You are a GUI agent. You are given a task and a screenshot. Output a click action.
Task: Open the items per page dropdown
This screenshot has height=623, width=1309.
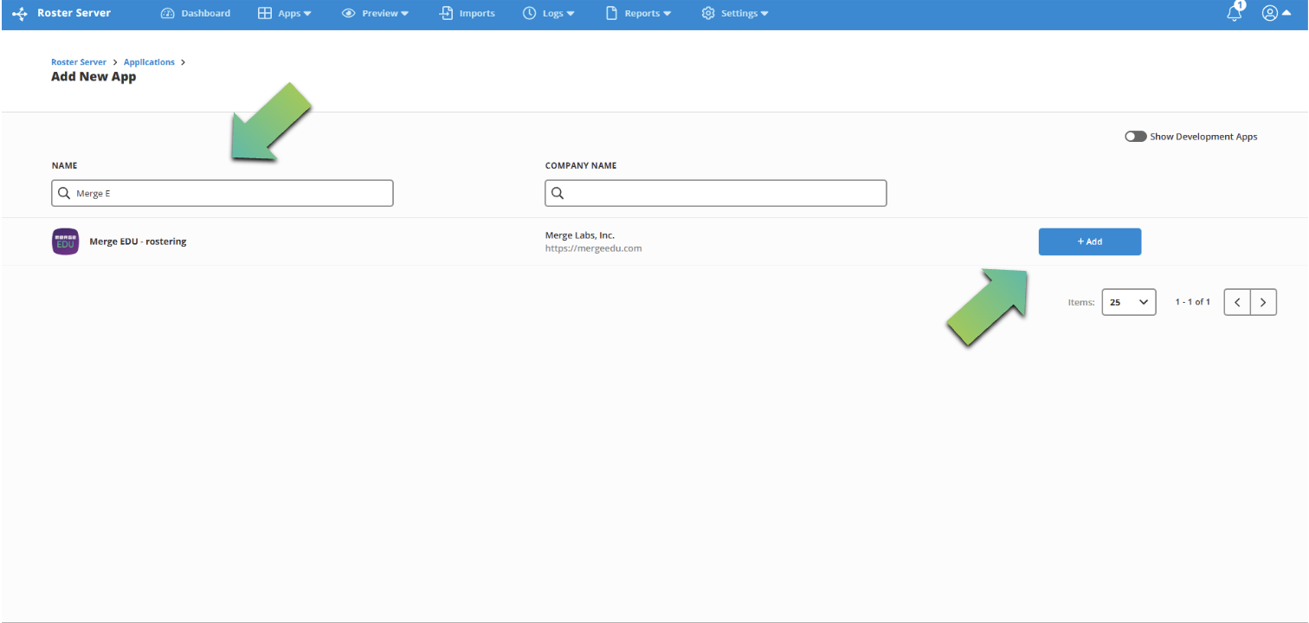(1128, 302)
